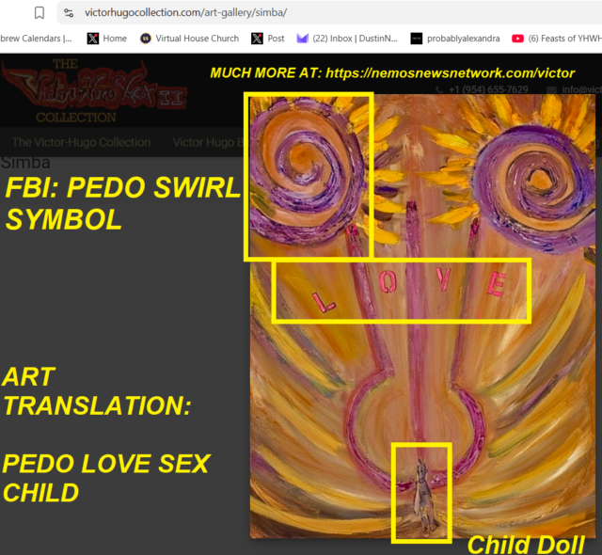Click the Simba painting image

click(422, 317)
